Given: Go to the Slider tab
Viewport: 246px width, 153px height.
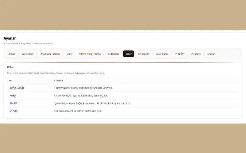Looking at the screenshot, I should (x=69, y=54).
